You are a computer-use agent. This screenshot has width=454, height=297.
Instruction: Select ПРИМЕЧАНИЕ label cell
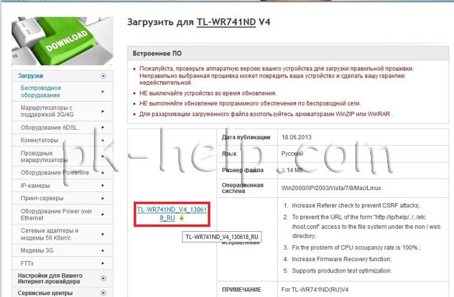247,289
